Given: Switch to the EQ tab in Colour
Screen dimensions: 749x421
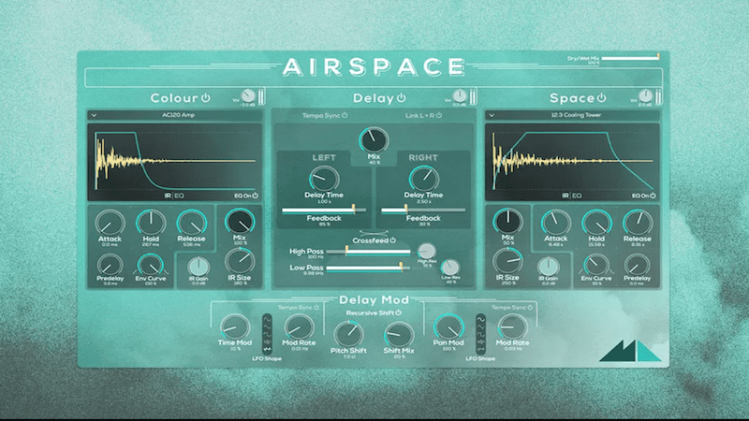Looking at the screenshot, I should (x=184, y=196).
